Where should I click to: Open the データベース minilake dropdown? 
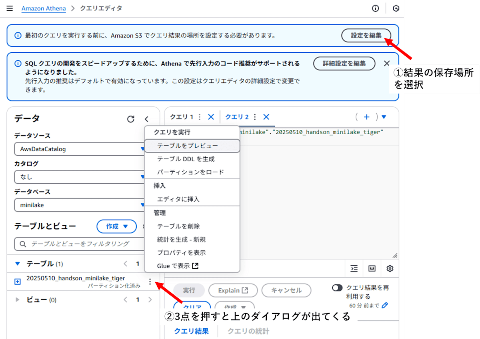(x=79, y=205)
